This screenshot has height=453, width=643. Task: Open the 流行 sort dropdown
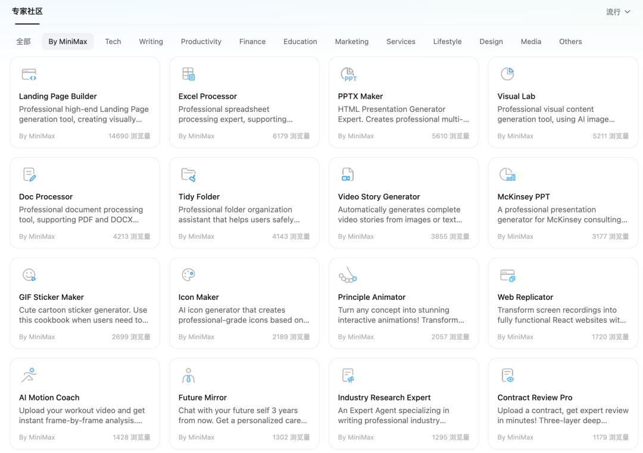pos(618,12)
